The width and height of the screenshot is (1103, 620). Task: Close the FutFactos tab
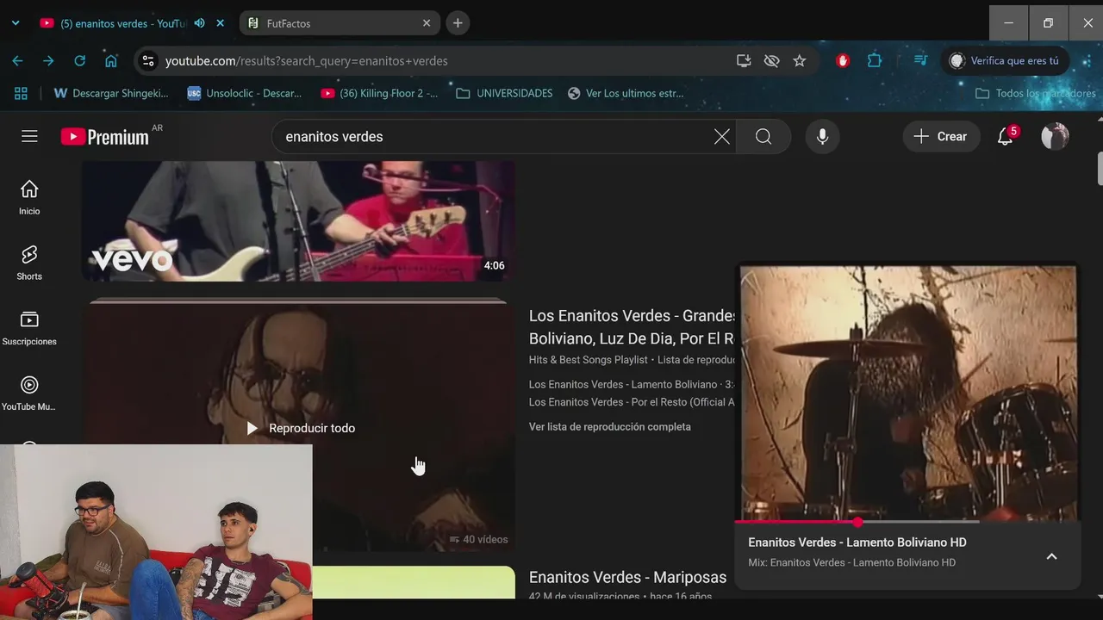point(426,23)
